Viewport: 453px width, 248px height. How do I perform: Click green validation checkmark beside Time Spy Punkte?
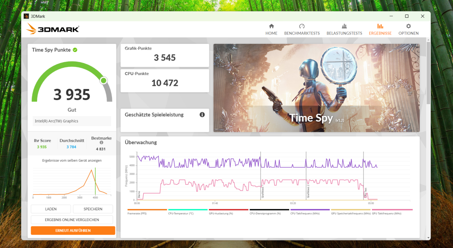pyautogui.click(x=75, y=50)
